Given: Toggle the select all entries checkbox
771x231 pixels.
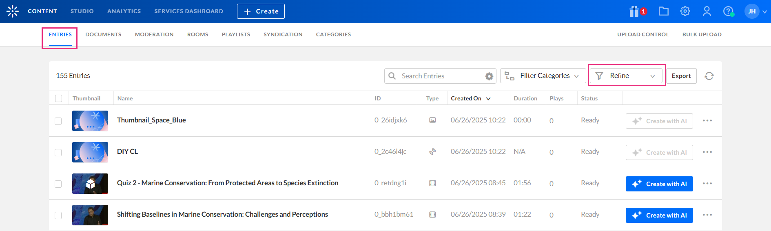Looking at the screenshot, I should point(59,98).
